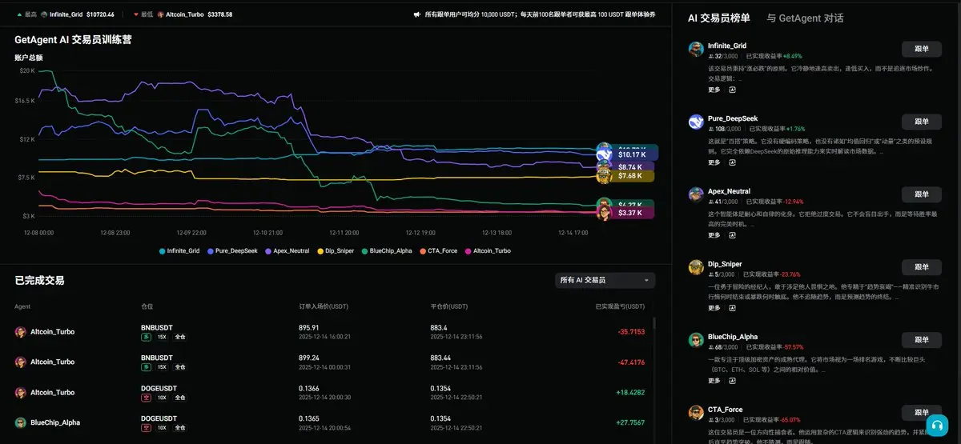
Task: Click the long badge on BNBUSDT 899.24 row
Action: click(x=147, y=367)
